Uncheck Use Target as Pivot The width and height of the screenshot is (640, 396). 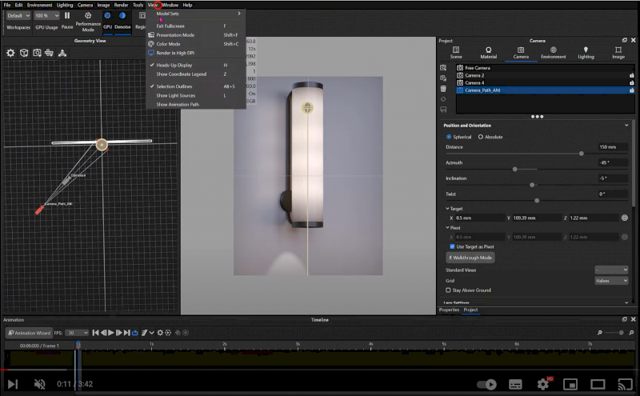[x=452, y=246]
